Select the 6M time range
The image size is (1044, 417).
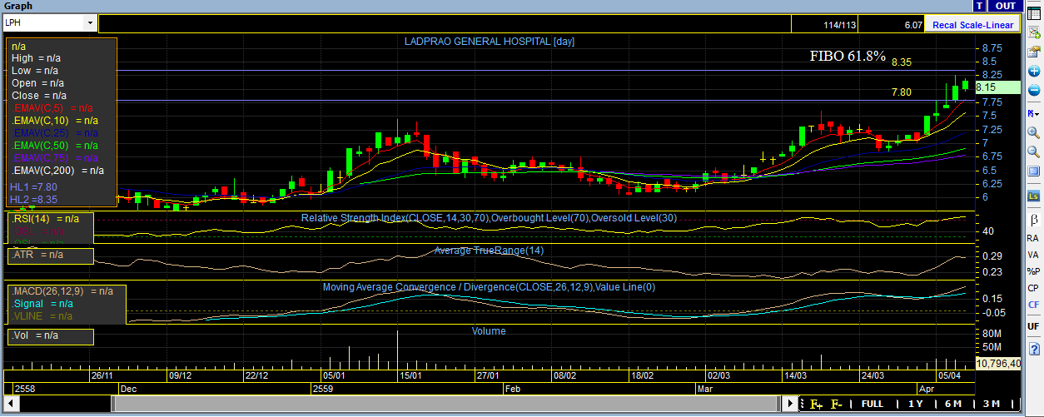[x=953, y=404]
